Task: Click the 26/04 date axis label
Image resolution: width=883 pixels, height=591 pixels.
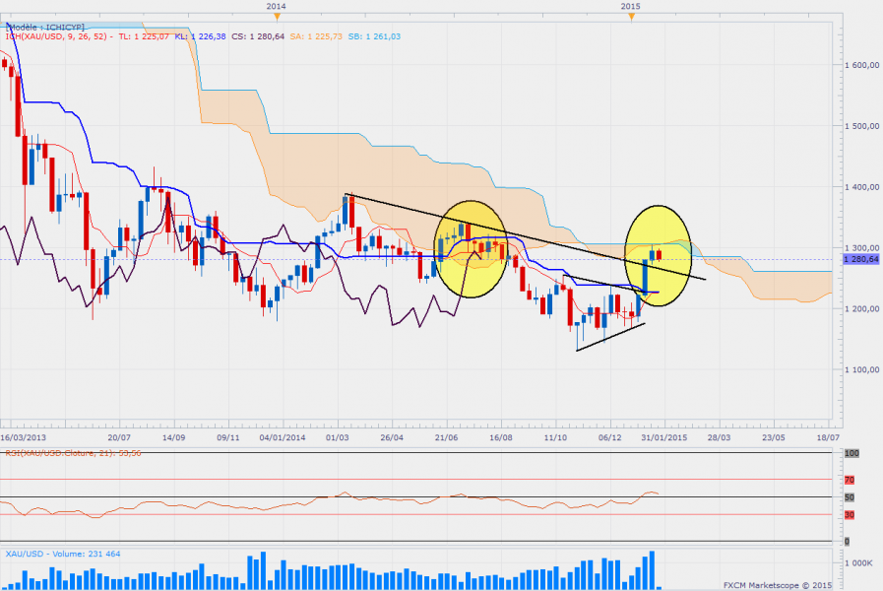Action: point(392,437)
